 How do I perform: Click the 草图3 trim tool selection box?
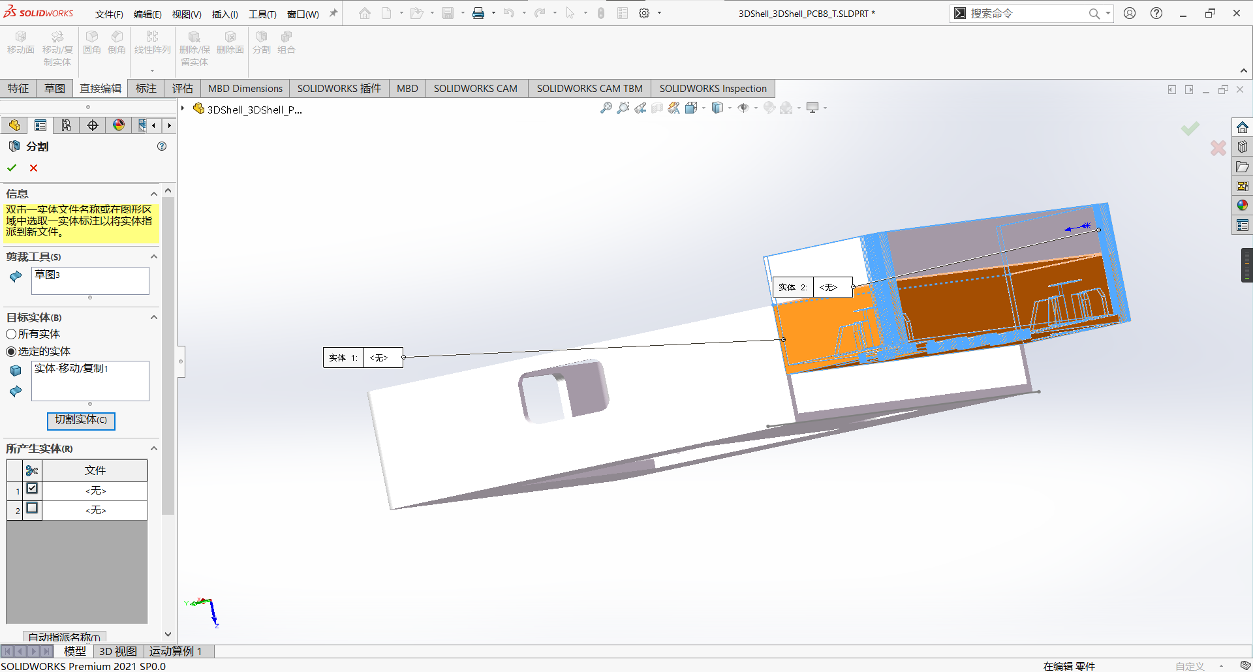[90, 281]
